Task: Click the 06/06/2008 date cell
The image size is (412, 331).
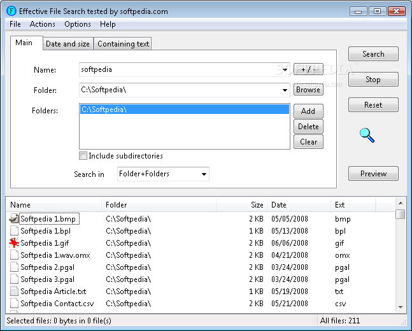Action: 290,243
